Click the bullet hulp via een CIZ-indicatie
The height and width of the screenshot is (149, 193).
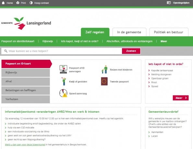click(21, 128)
